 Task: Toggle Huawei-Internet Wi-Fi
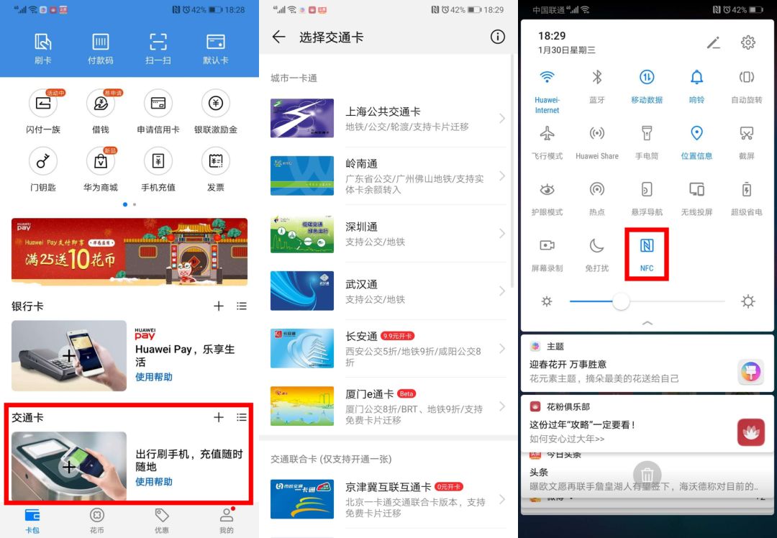(547, 77)
